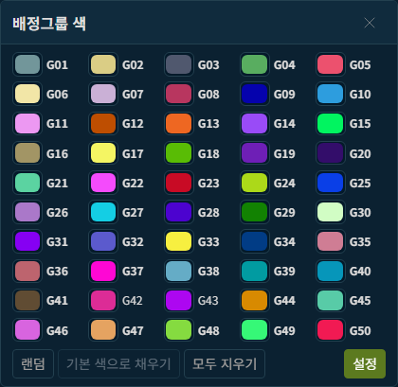This screenshot has width=398, height=387.
Task: Select the G05 coral red swatch
Action: point(331,64)
